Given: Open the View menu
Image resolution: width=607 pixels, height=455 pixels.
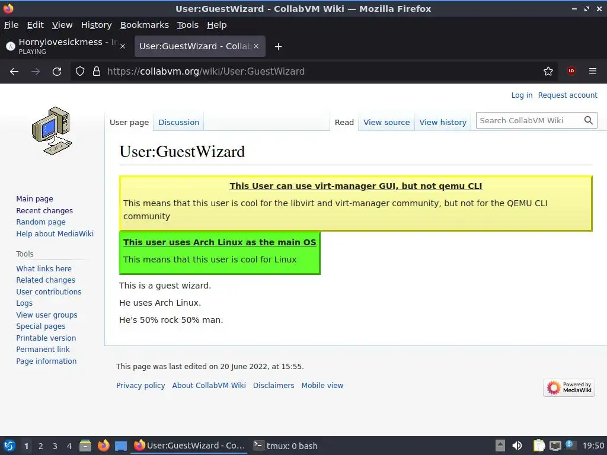Looking at the screenshot, I should (x=62, y=25).
